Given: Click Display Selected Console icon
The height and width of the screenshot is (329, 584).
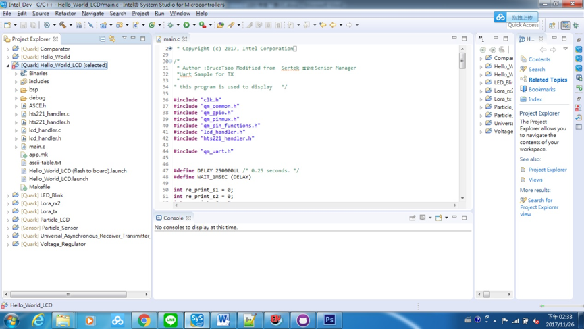Looking at the screenshot, I should coord(423,218).
